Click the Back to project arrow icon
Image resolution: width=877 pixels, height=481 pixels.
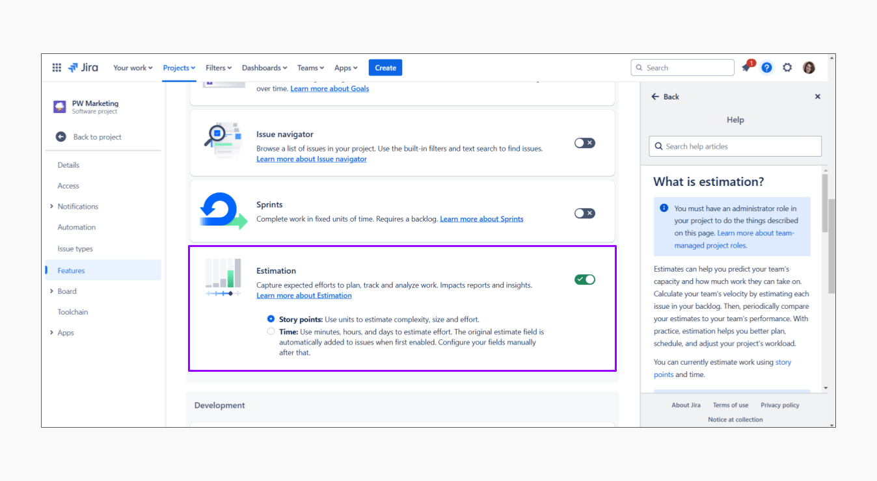click(61, 137)
